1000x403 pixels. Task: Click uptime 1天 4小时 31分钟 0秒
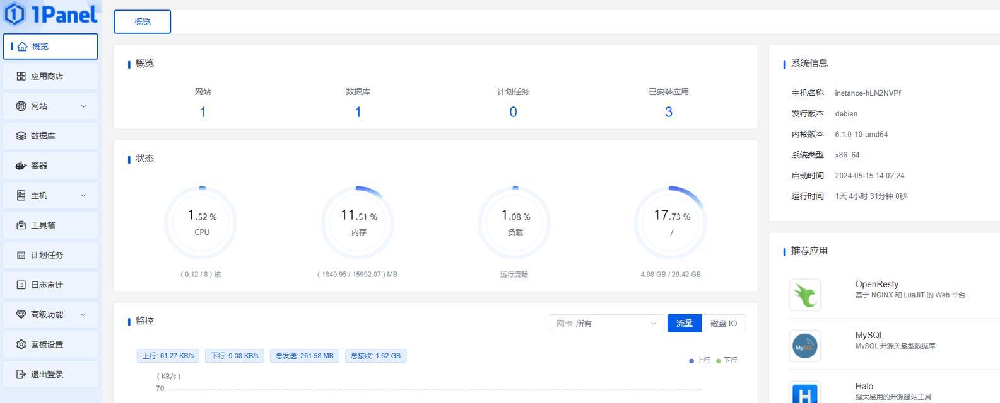[871, 196]
